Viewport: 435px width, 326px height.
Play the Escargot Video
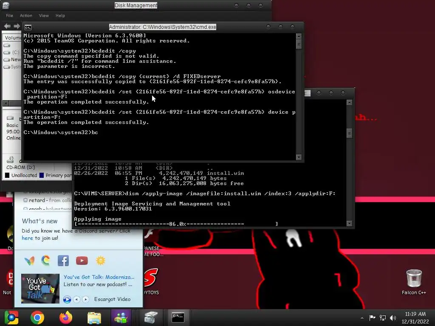coord(67,299)
